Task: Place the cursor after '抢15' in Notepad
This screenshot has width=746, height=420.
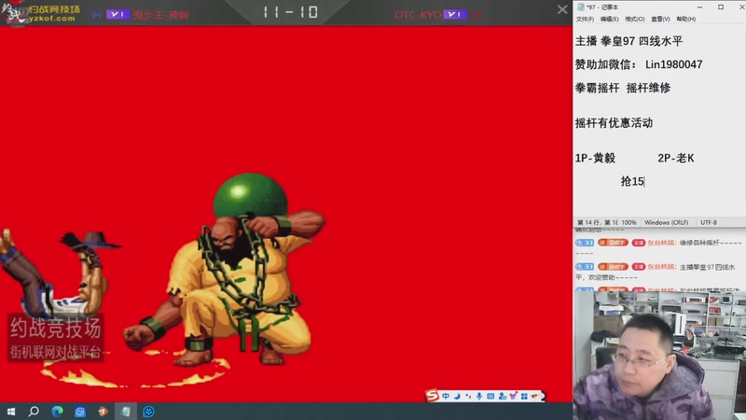Action: 644,181
